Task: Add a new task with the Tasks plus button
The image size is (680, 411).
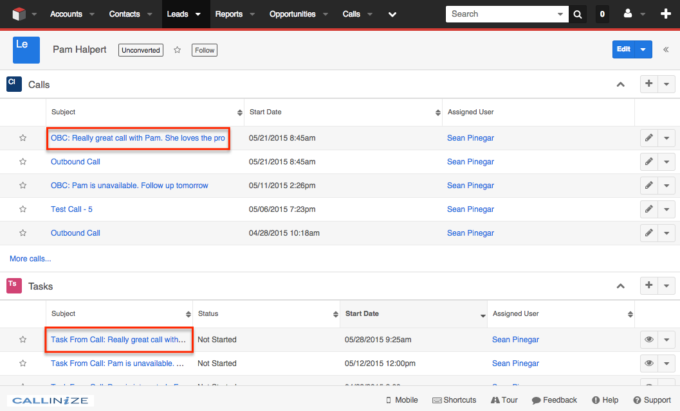Action: click(x=648, y=285)
